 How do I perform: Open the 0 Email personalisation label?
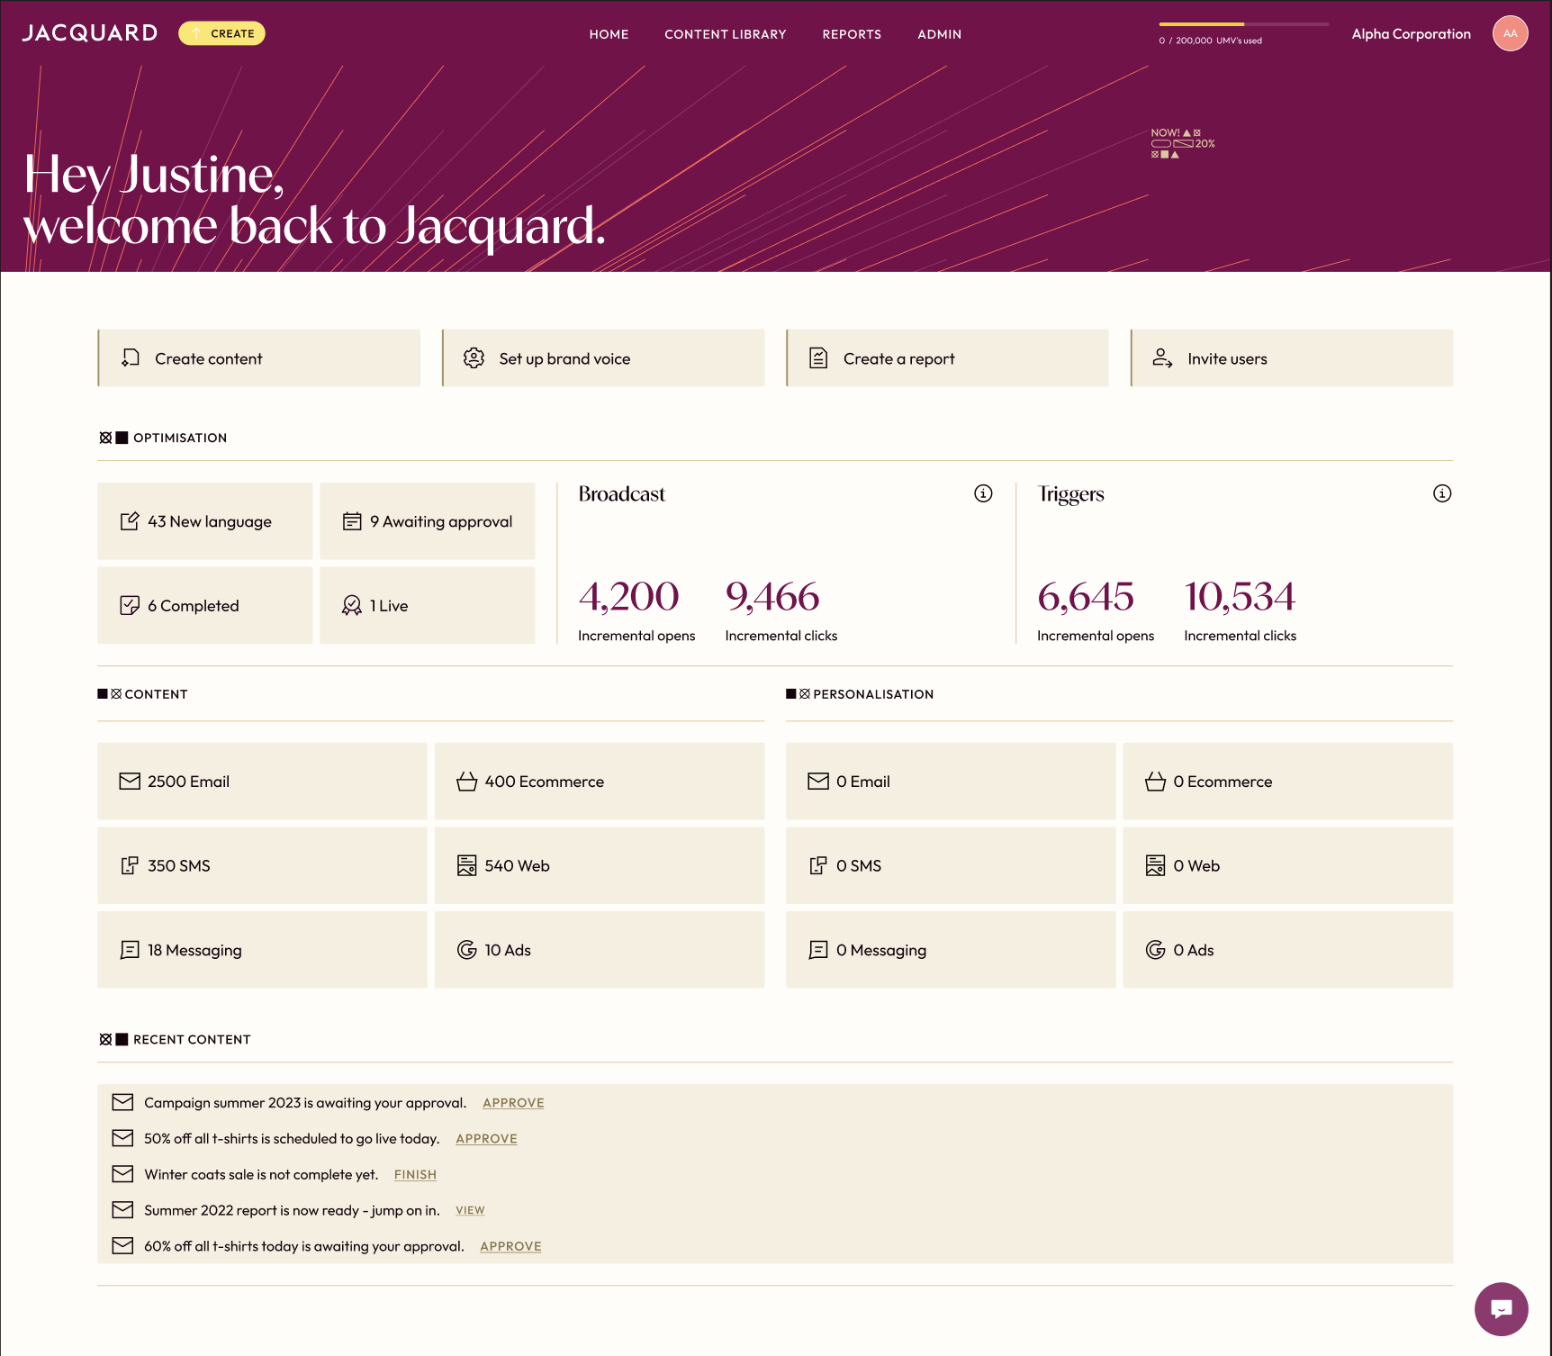pos(863,782)
